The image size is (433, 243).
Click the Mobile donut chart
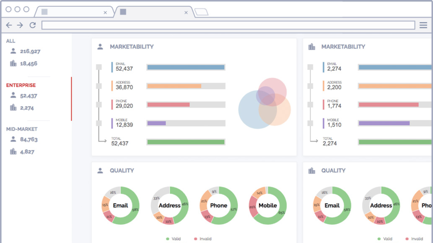(268, 205)
